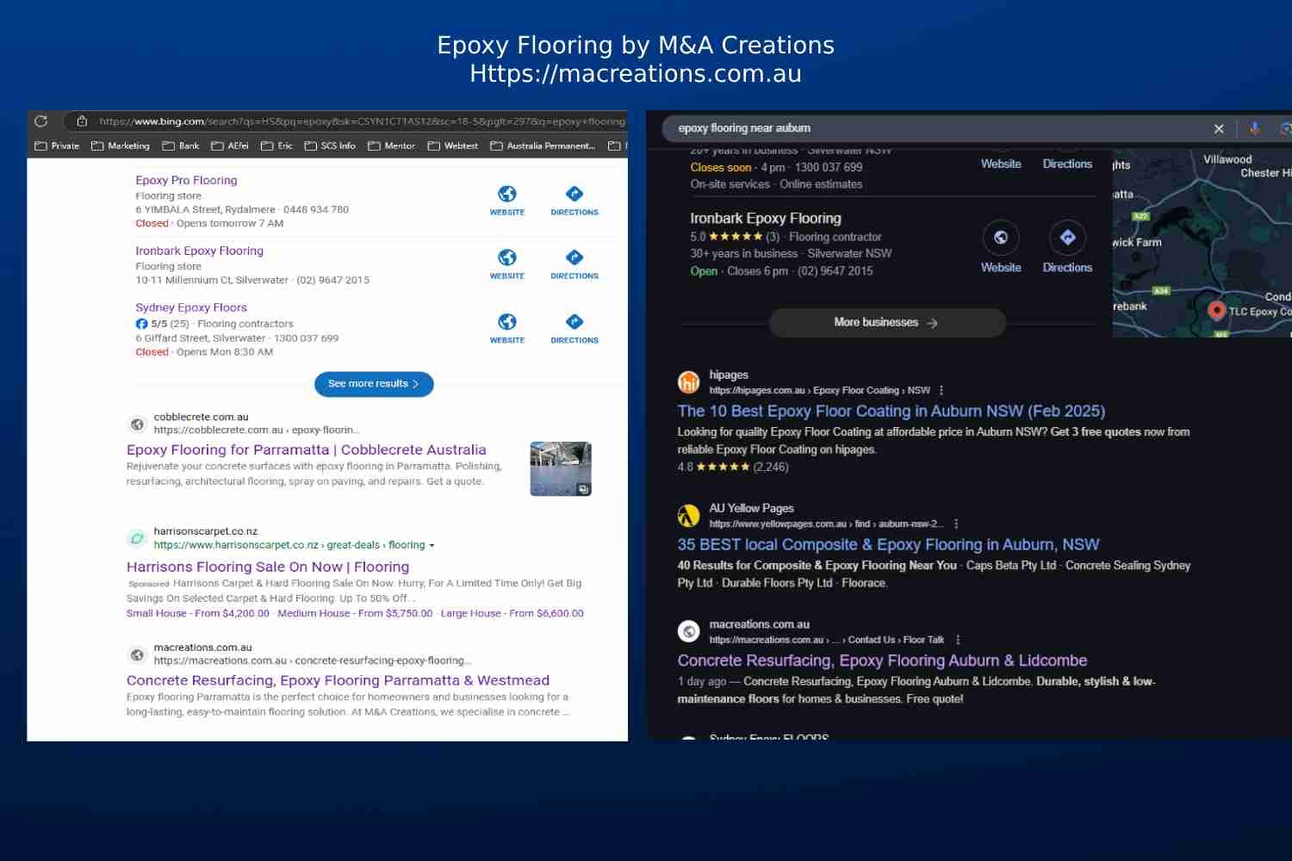Open the Marketing bookmarks folder
The width and height of the screenshot is (1292, 861).
(x=121, y=146)
